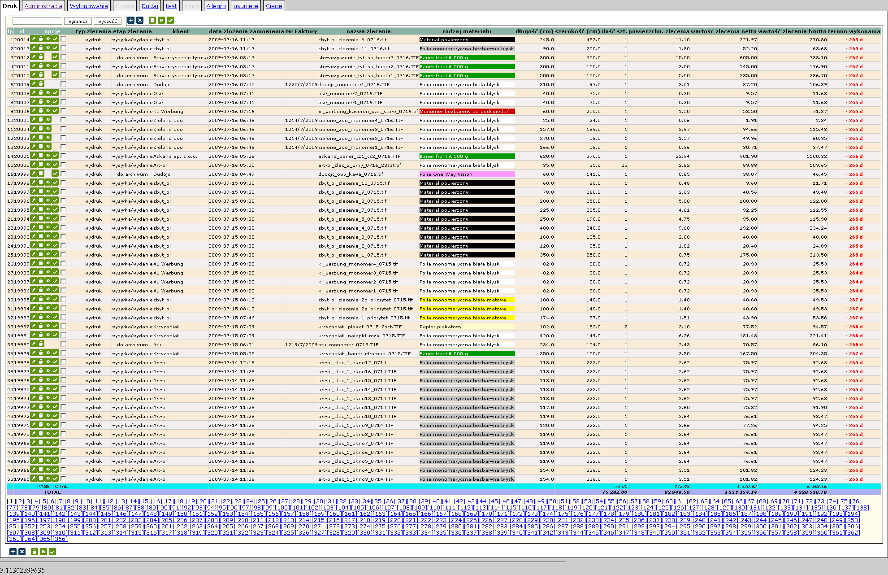This screenshot has width=888, height=575.
Task: Click the top toolbar X icon
Action: coord(140,20)
